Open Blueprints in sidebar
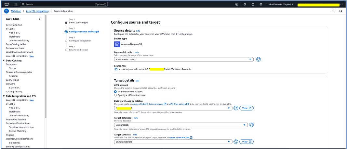 14,143
